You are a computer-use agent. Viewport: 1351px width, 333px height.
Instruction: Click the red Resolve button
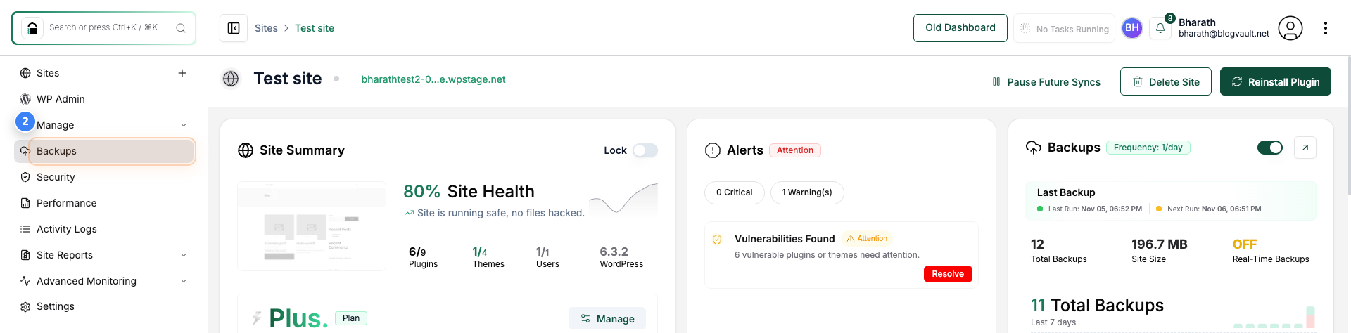point(948,274)
